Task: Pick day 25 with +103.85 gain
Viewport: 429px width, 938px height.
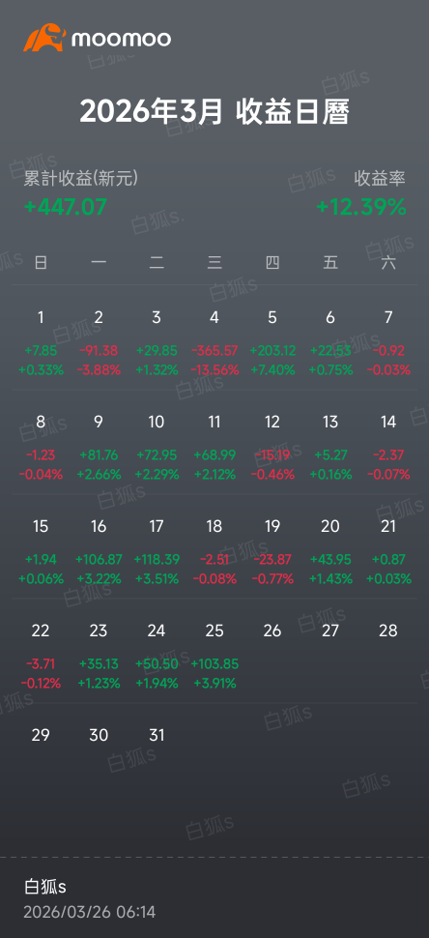Action: pos(214,657)
